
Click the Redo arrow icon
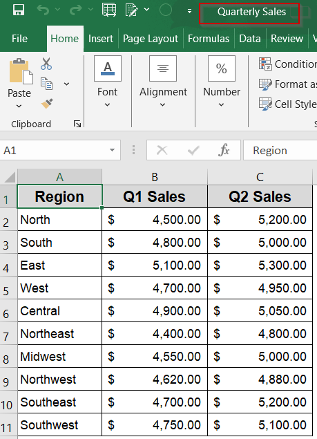[76, 10]
